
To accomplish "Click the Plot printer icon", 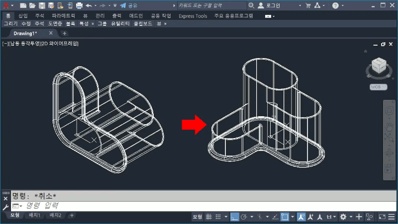I will coord(79,5).
